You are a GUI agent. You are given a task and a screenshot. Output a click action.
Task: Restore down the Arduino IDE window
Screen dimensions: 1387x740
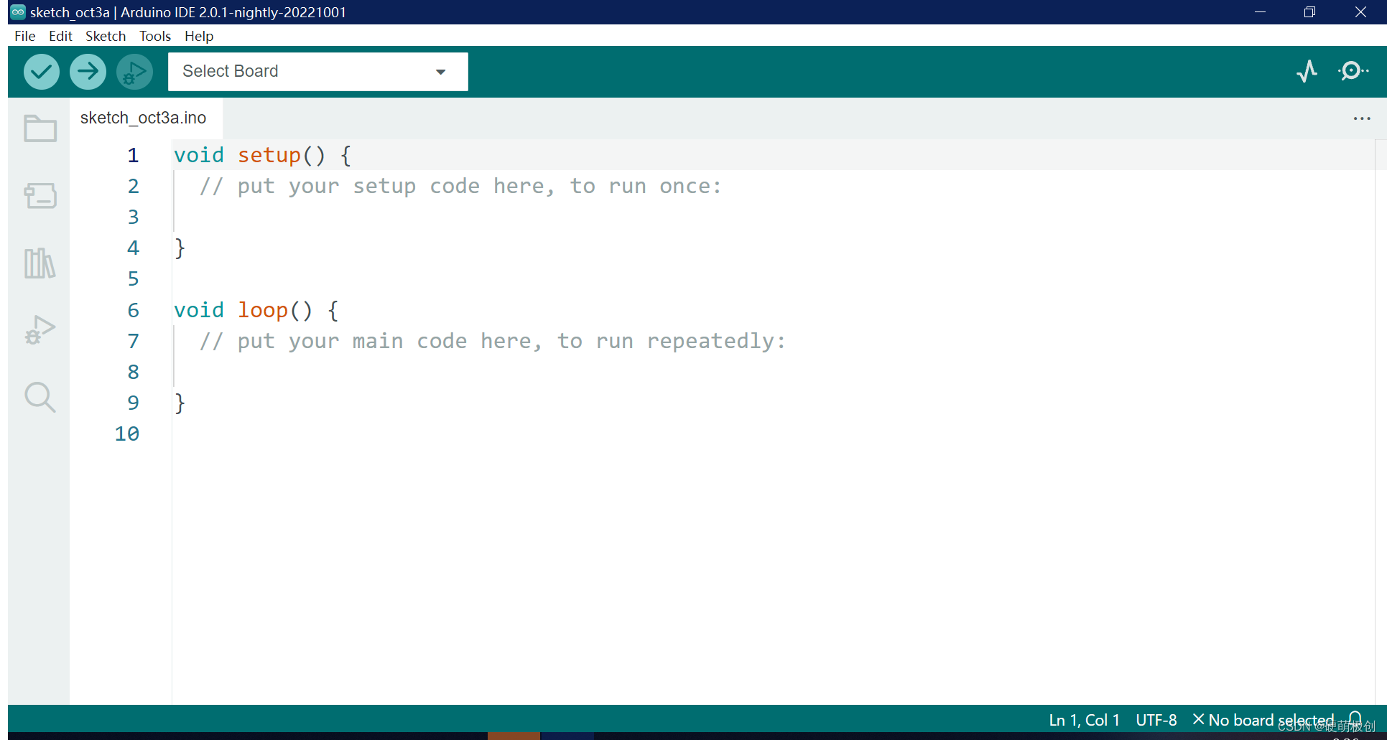1309,12
